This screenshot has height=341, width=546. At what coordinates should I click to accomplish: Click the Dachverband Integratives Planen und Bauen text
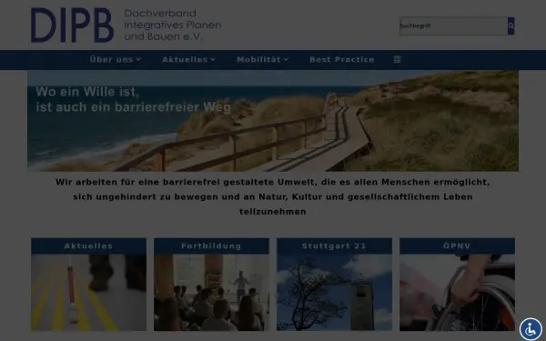pyautogui.click(x=172, y=25)
